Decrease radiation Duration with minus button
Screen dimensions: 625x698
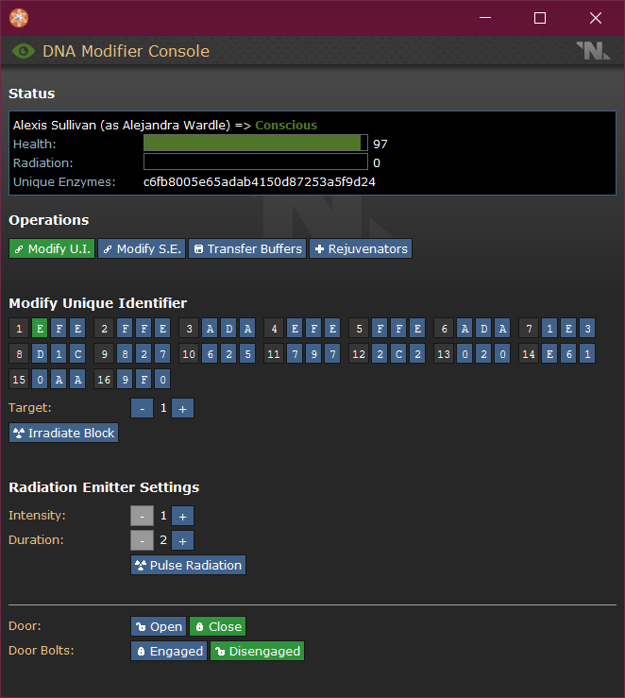[x=142, y=540]
